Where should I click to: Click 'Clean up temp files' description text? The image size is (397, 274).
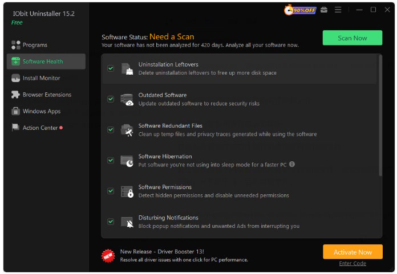coord(228,134)
